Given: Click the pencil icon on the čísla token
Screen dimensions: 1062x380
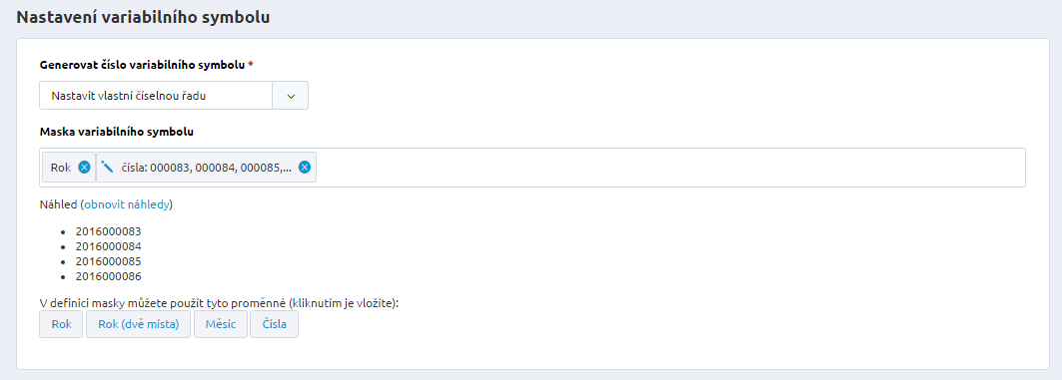Looking at the screenshot, I should coord(107,167).
